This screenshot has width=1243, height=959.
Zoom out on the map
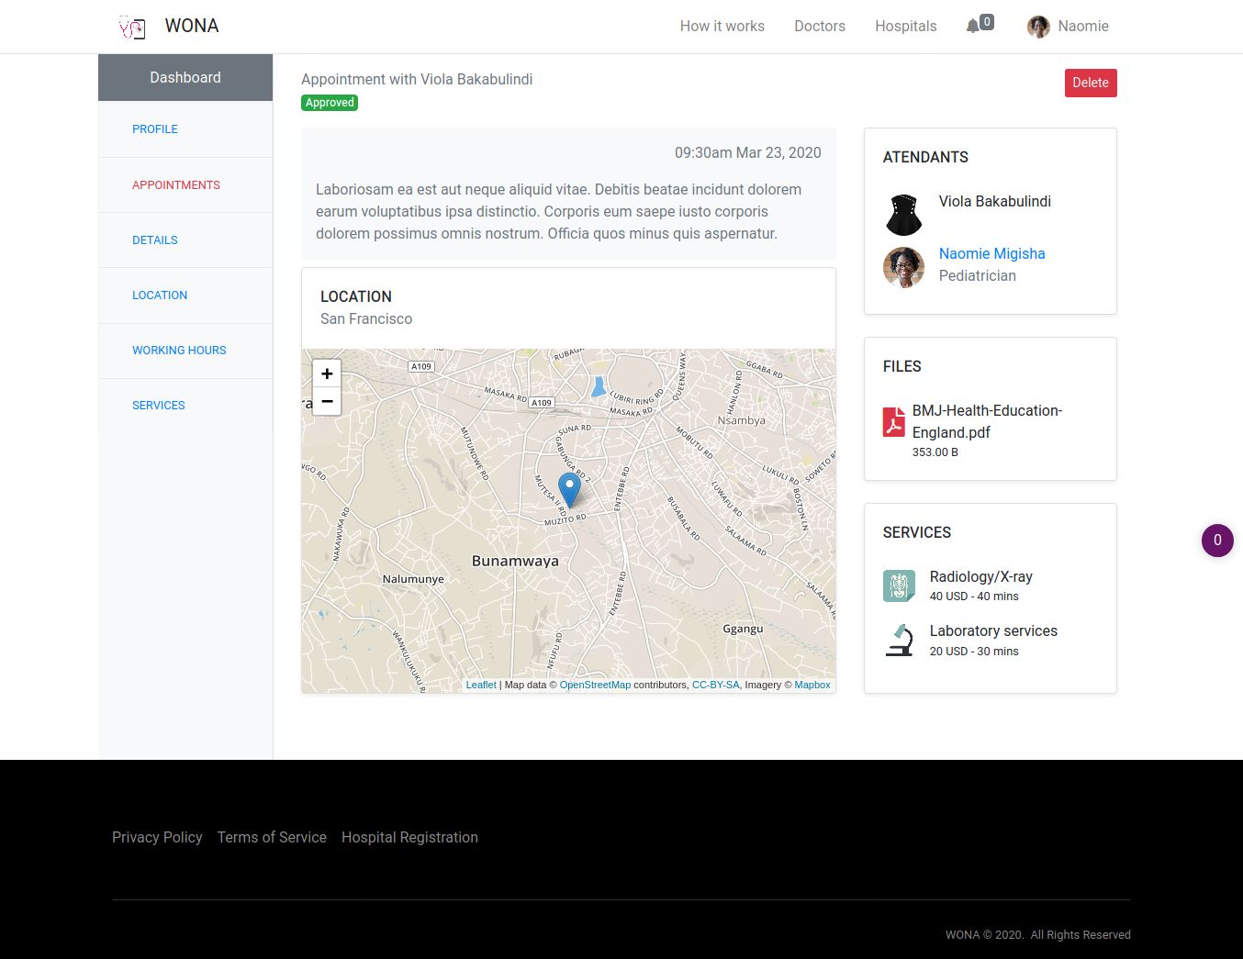(327, 401)
